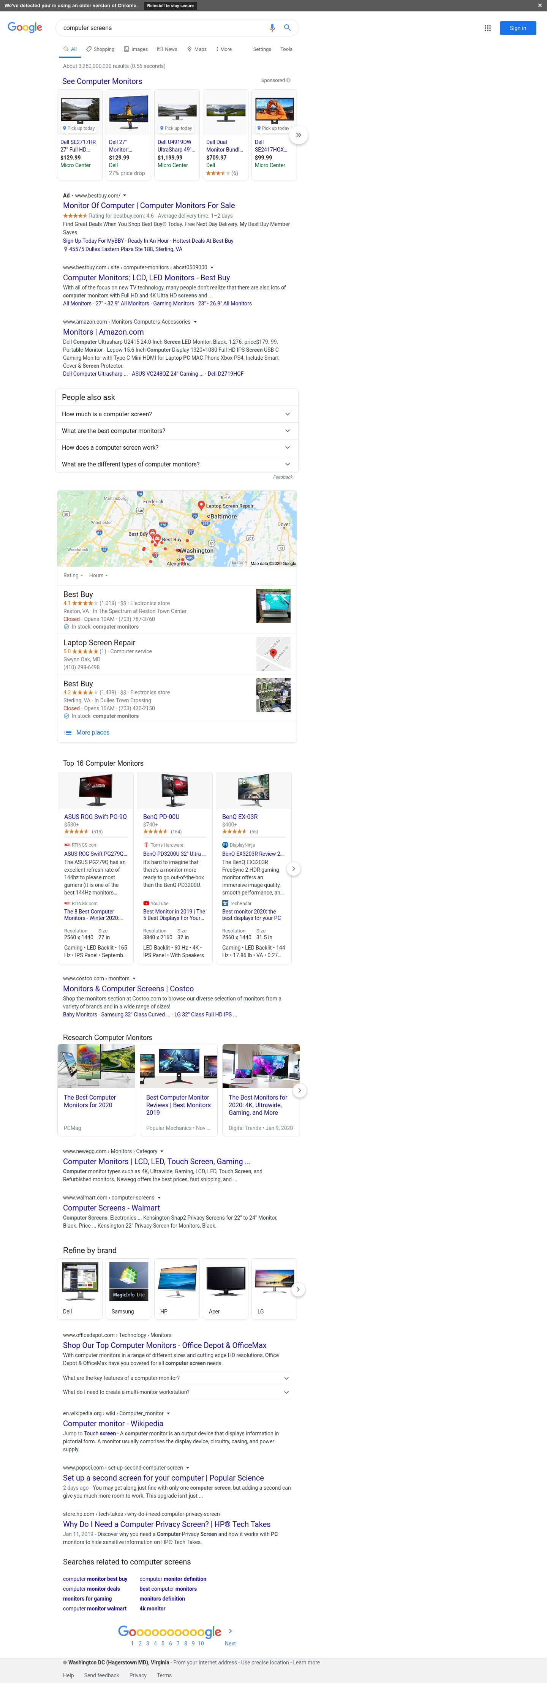The height and width of the screenshot is (1683, 547).
Task: Switch to the News tab
Action: tap(167, 49)
